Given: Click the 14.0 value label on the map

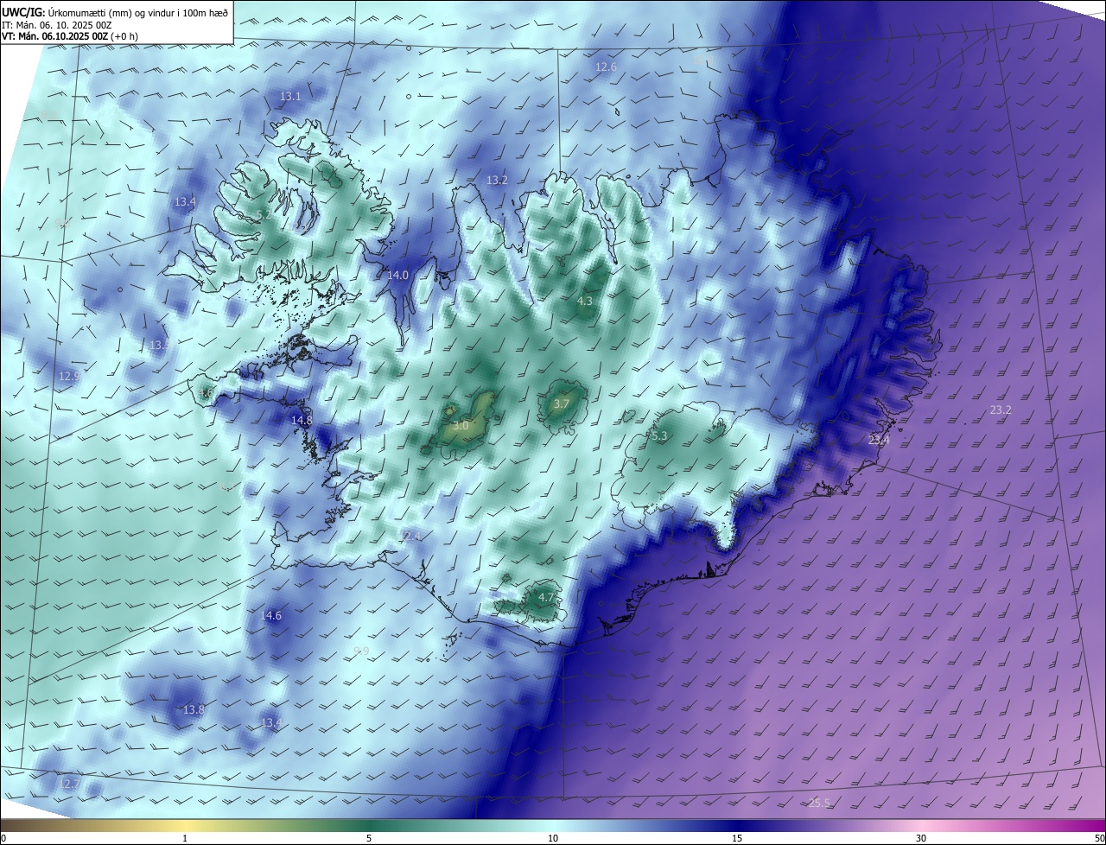Looking at the screenshot, I should coord(397,275).
